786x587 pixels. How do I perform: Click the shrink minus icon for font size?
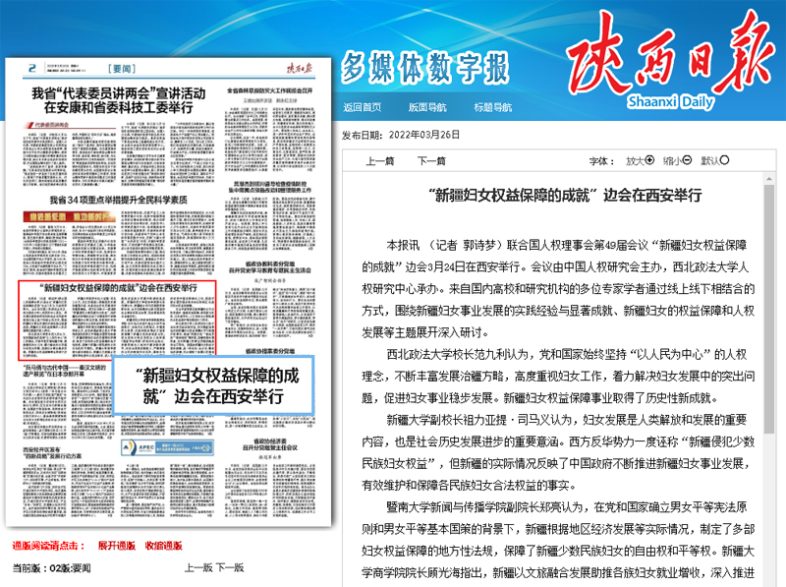coord(687,160)
